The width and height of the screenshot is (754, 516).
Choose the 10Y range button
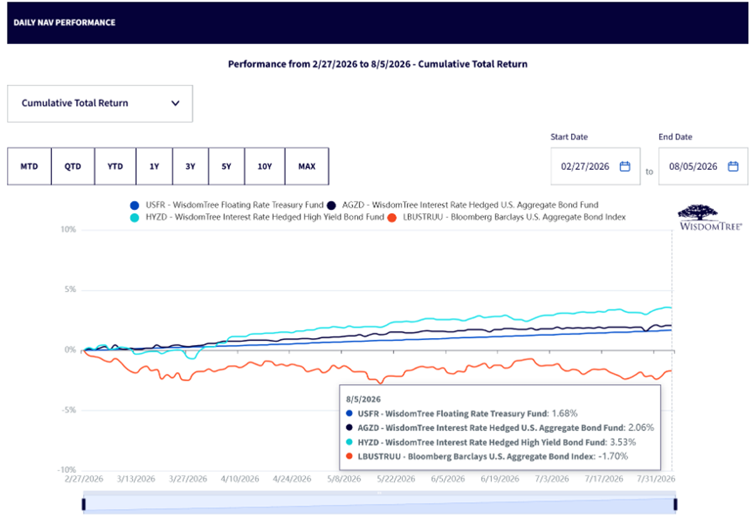coord(265,167)
